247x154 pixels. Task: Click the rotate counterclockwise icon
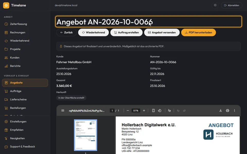(x=160, y=111)
